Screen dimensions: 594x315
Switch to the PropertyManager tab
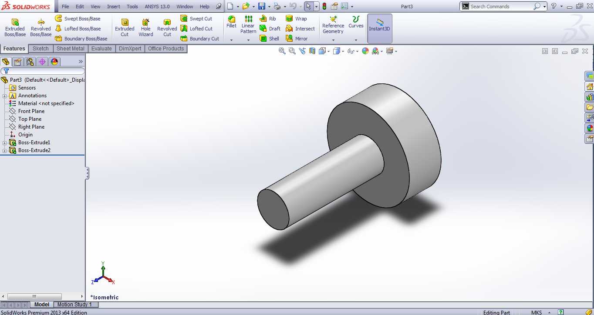coord(18,62)
